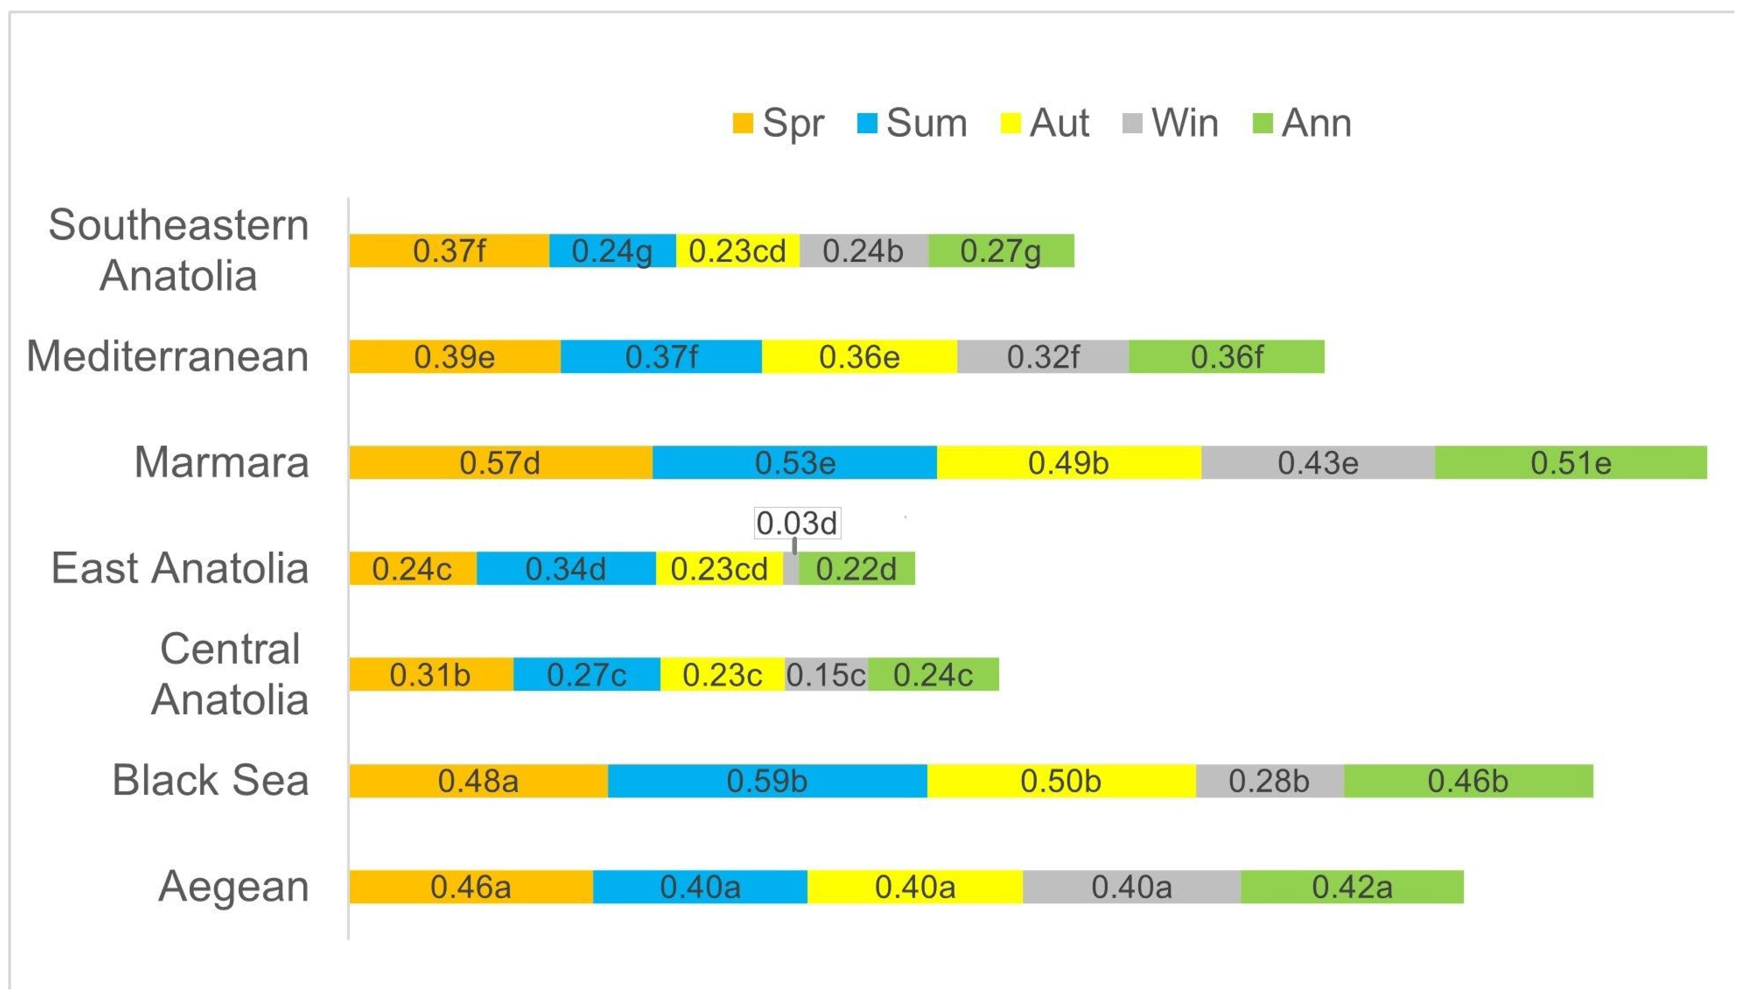Click the green Ann legend swatch
The height and width of the screenshot is (1003, 1747).
click(x=1262, y=123)
